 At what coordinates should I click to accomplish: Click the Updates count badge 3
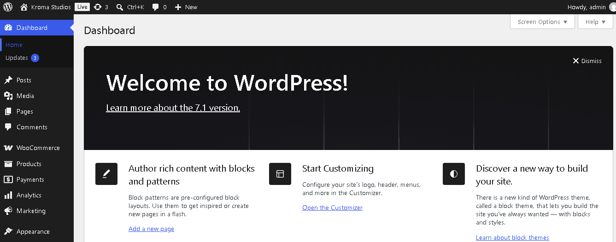35,58
